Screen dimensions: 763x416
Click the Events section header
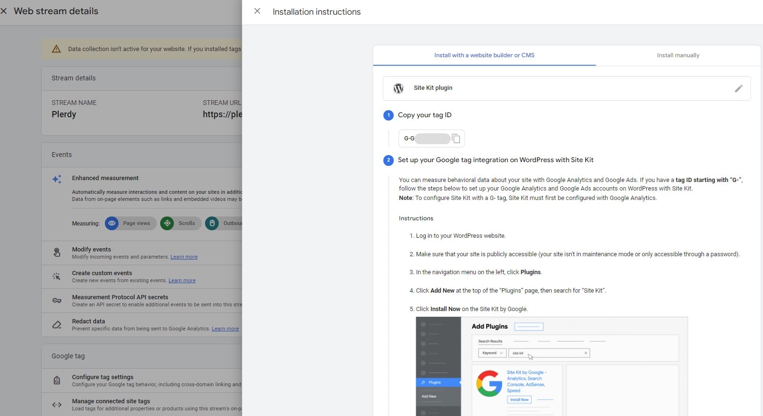[x=61, y=155]
